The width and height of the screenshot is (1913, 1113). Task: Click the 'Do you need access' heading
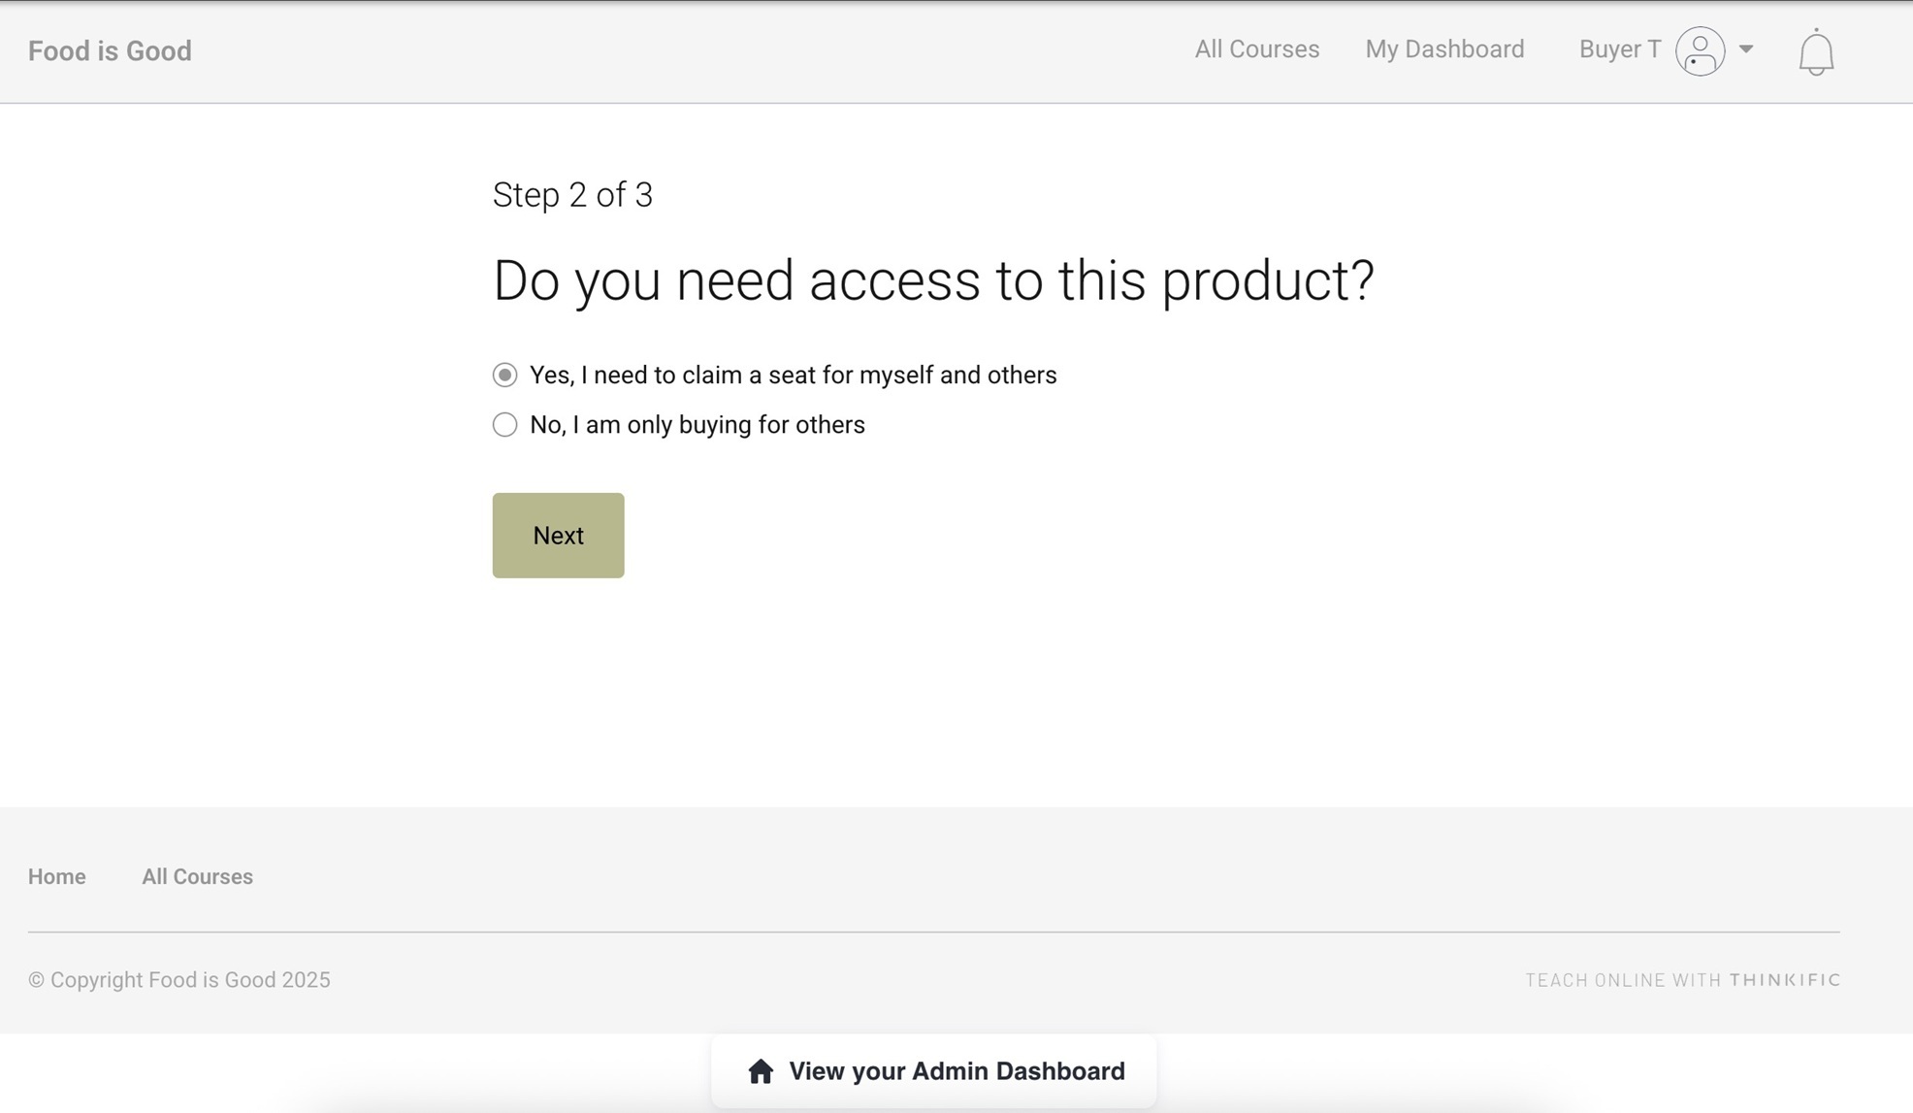(x=932, y=280)
